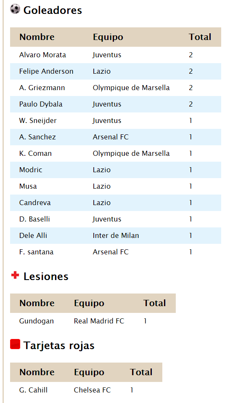Screen dimensions: 246x403
Task: Click Olympique de Marsella in K. Coman row
Action: click(131, 153)
